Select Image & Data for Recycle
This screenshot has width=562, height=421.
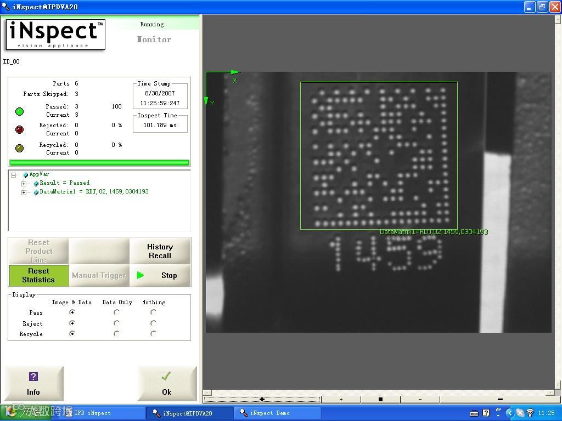point(72,333)
